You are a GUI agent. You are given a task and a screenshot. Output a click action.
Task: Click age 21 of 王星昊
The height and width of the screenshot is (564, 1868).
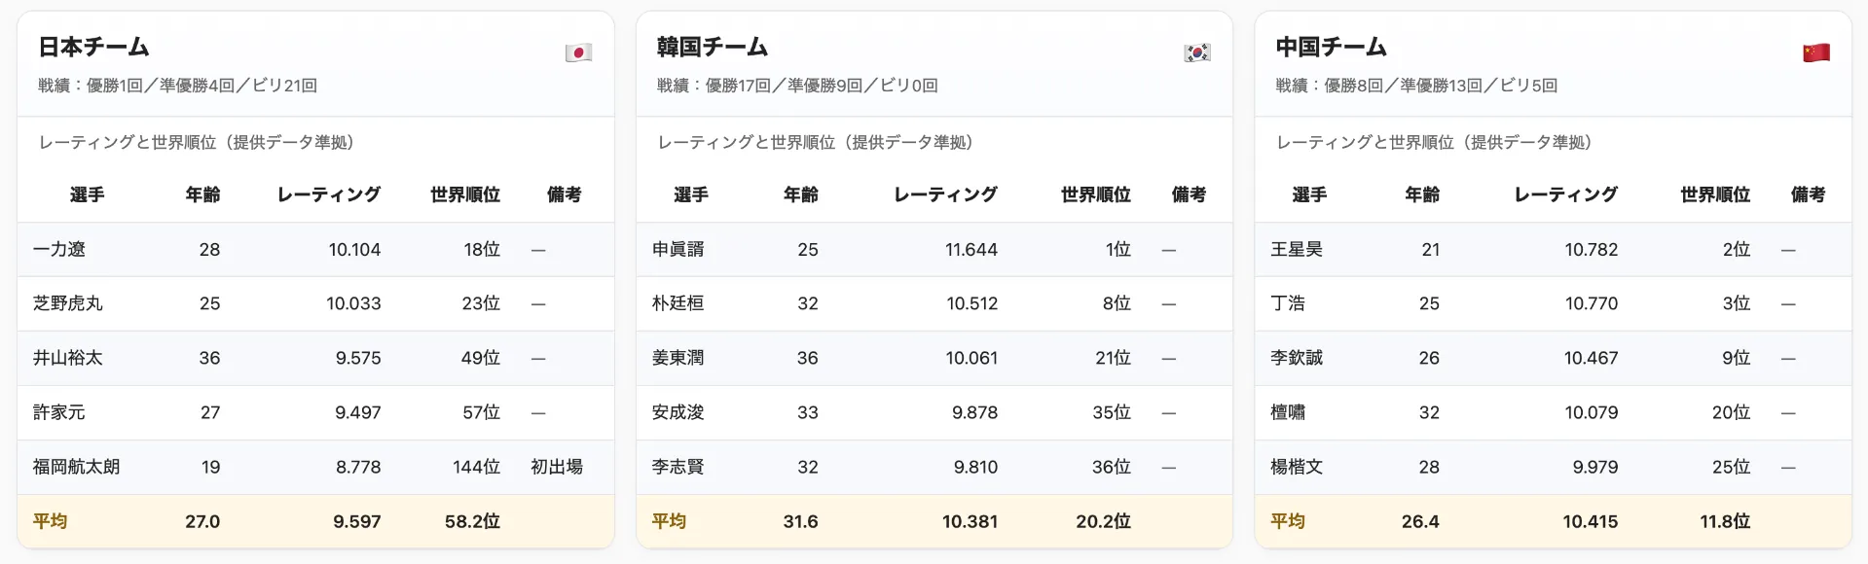coord(1431,250)
